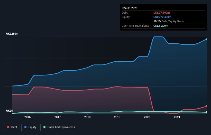This screenshot has width=211, height=135.
Task: Toggle the Debt series legend button
Action: click(12, 127)
